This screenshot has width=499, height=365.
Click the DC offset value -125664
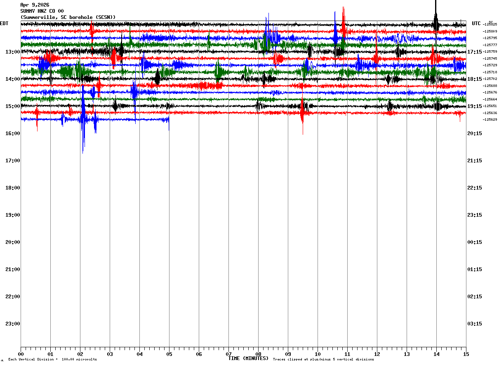(490, 99)
